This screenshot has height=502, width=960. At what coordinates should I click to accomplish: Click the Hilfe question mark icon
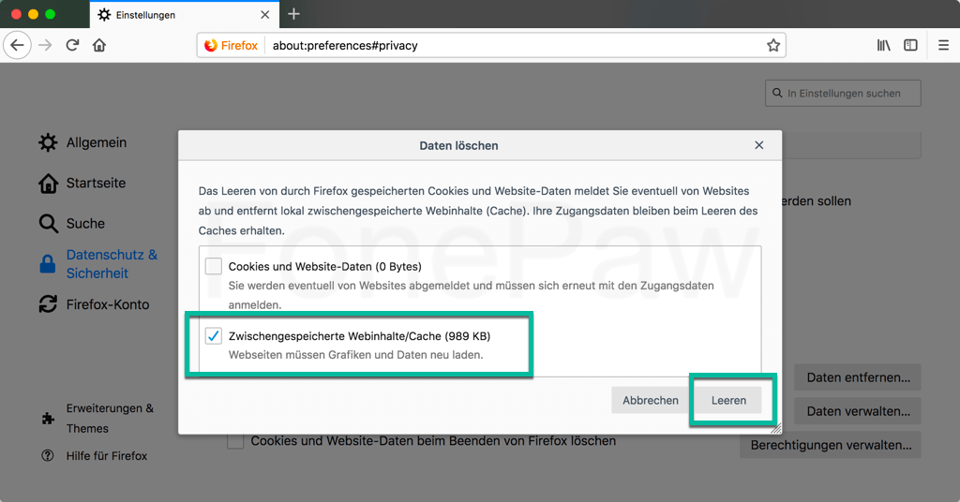[47, 455]
